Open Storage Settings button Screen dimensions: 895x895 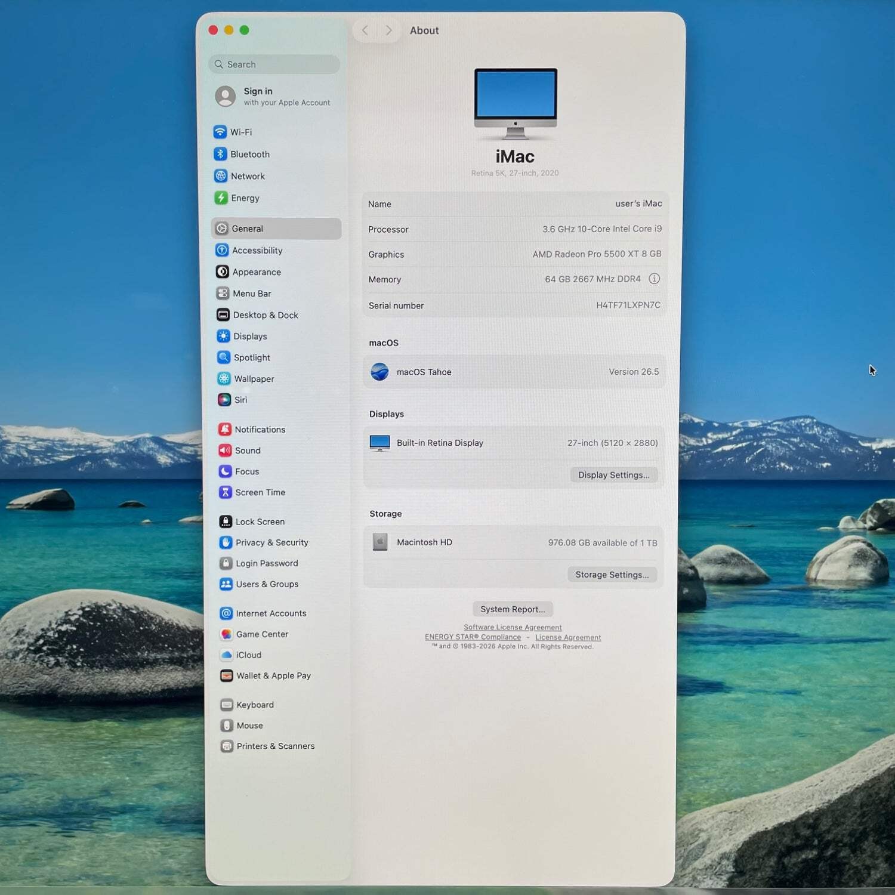[x=612, y=575]
